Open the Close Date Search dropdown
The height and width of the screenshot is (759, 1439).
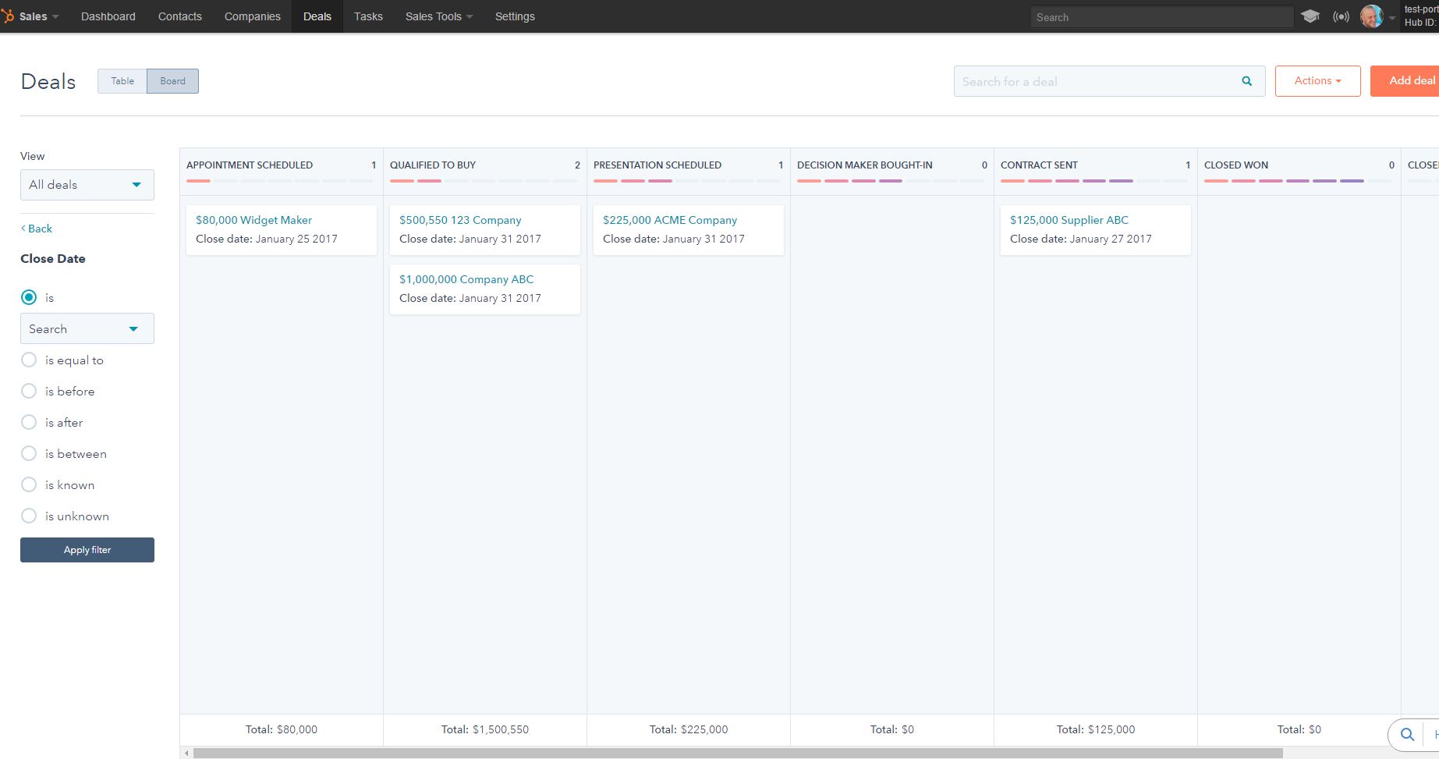click(x=87, y=328)
